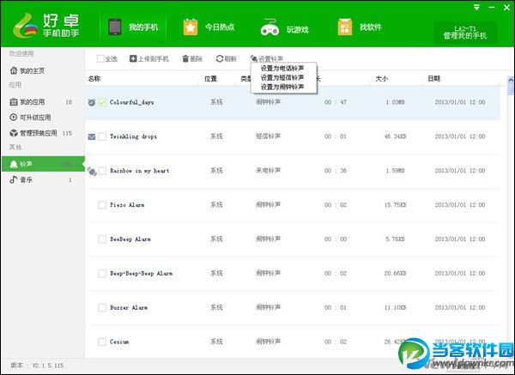Click the trash icon for 删除
Viewport: 515px width, 375px height.
tap(185, 58)
